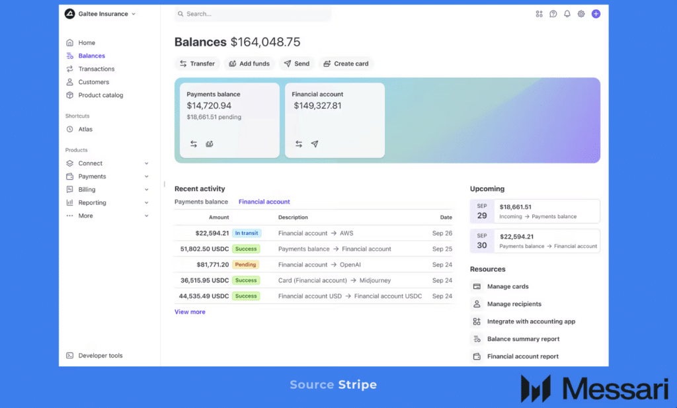The width and height of the screenshot is (677, 408).
Task: Click the Billing icon in sidebar
Action: click(x=69, y=190)
